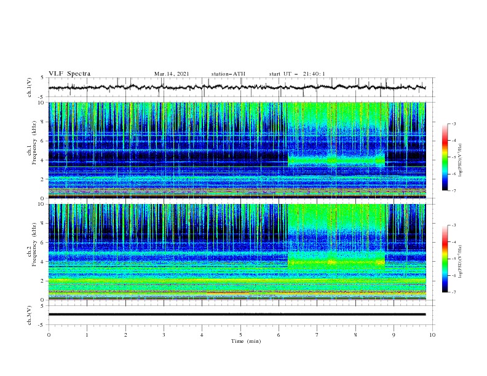Click the ch.2 spectrogram color bar
Image resolution: width=487 pixels, height=376 pixels.
click(x=445, y=259)
